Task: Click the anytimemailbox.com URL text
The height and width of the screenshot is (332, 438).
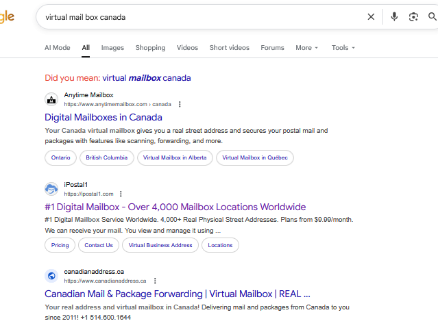Action: tap(118, 104)
